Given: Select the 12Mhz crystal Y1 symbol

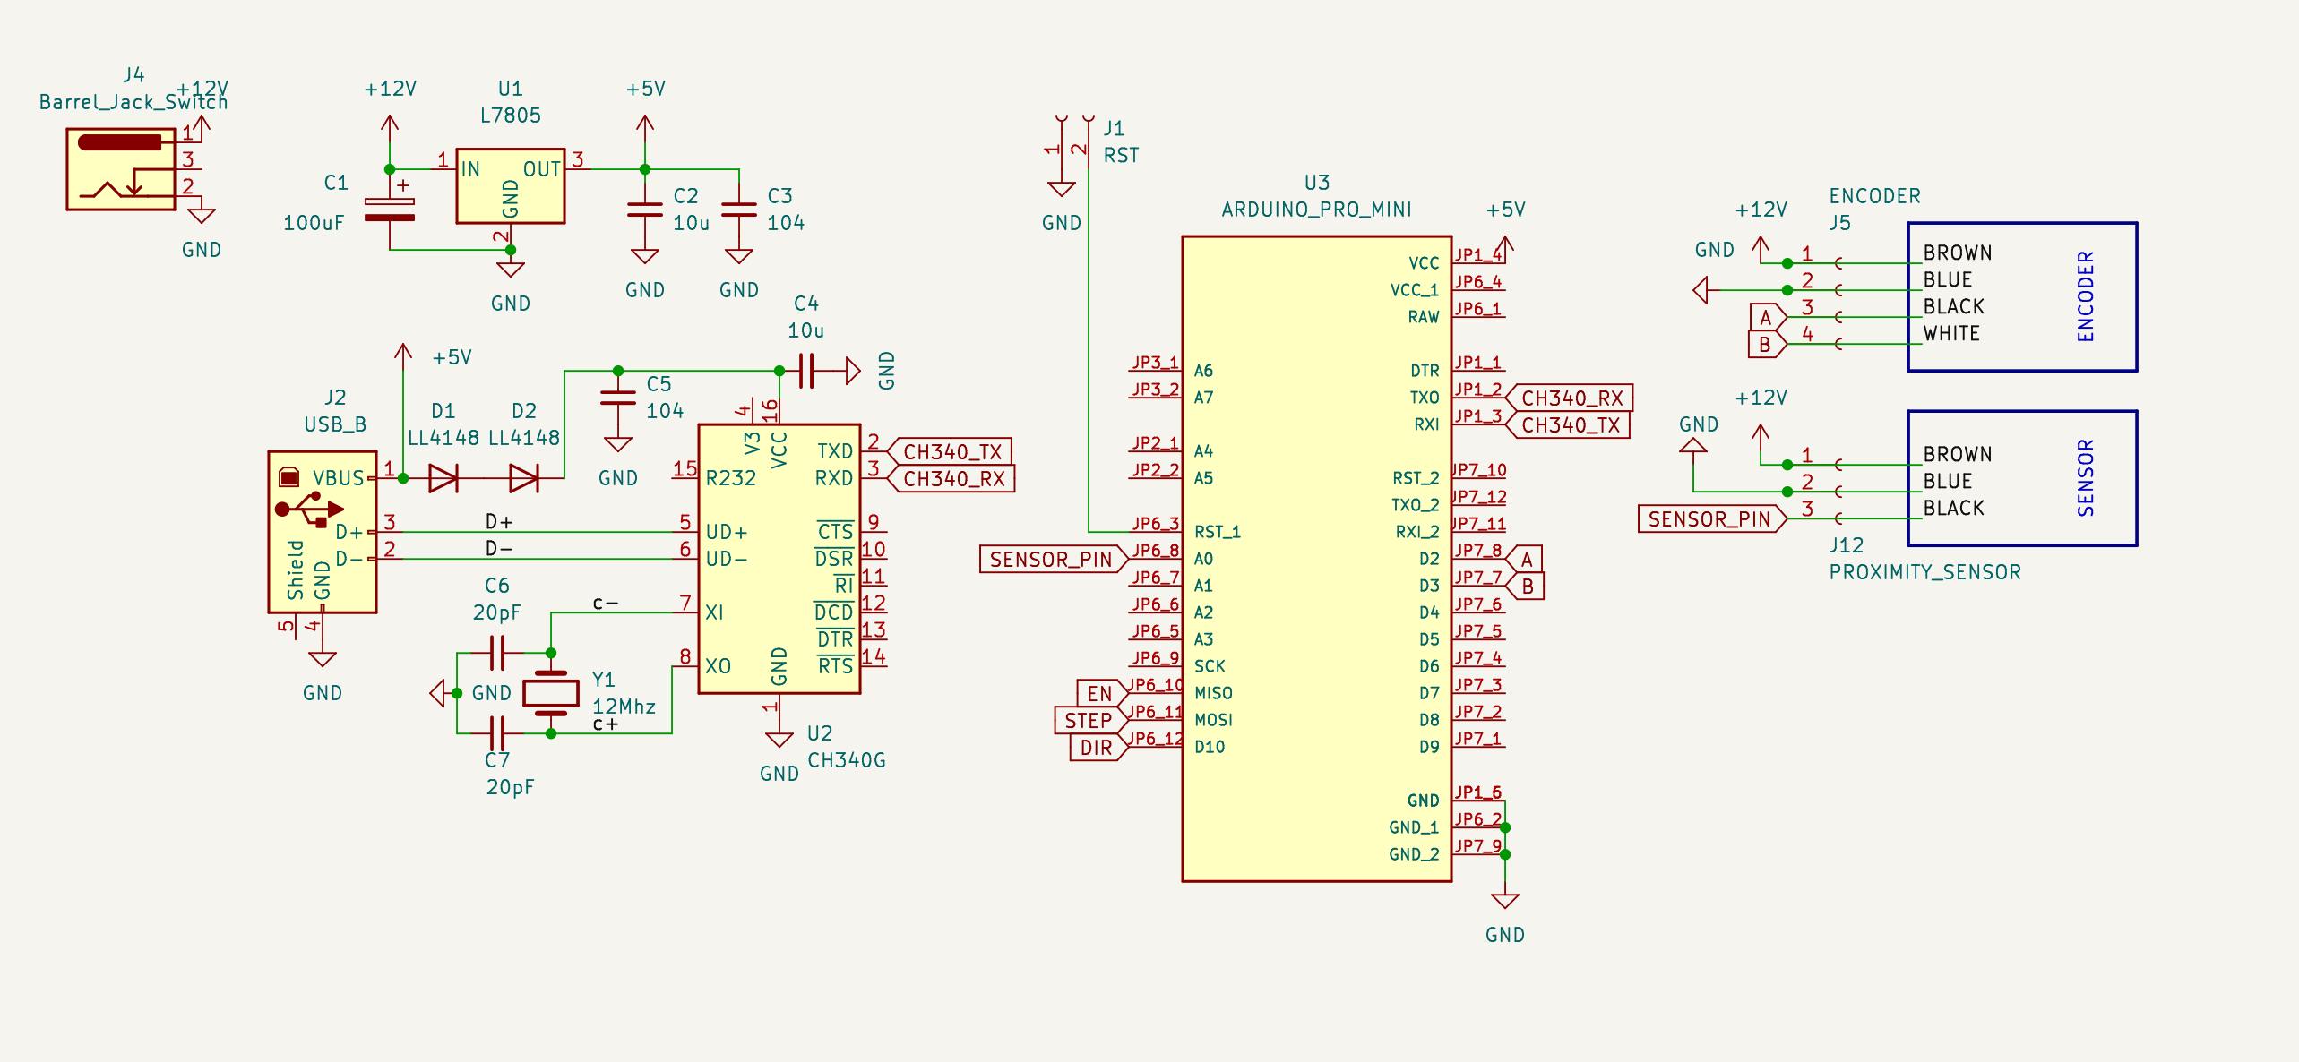Looking at the screenshot, I should [x=550, y=692].
